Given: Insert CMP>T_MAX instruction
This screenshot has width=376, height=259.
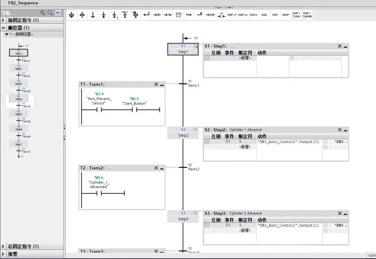Looking at the screenshot, I should pos(296,15).
